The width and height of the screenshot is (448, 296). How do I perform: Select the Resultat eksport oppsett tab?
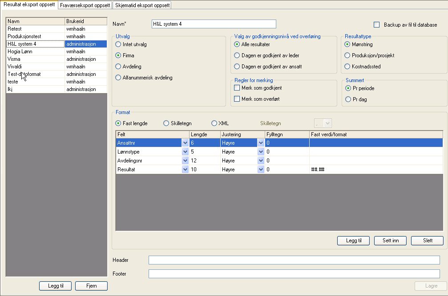coord(29,4)
